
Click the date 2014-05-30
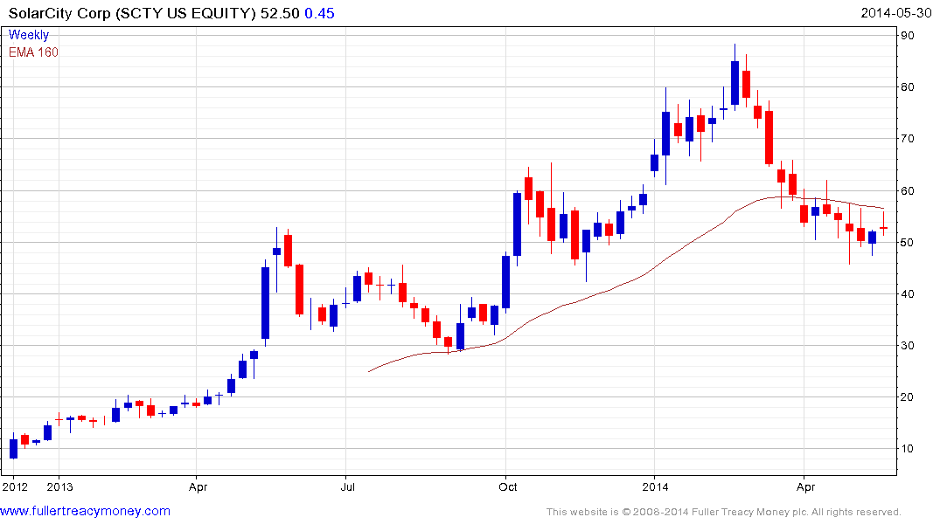pos(895,13)
